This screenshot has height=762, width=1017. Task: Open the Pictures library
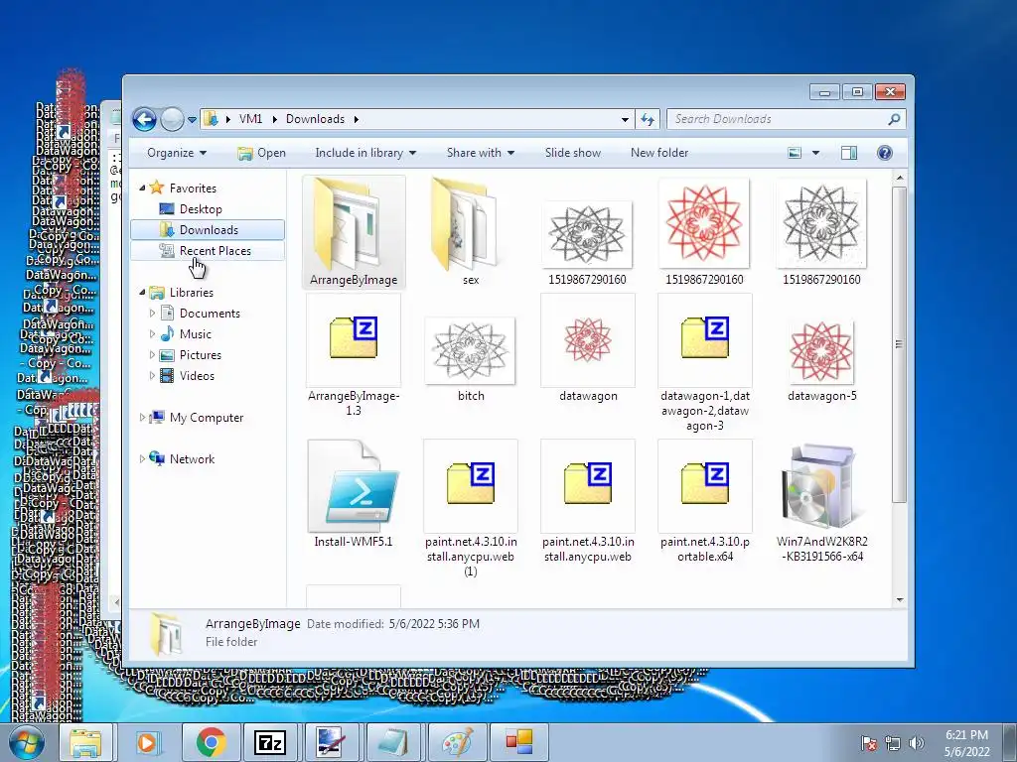201,355
